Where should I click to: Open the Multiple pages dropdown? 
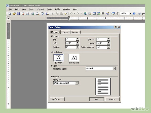click(114, 68)
